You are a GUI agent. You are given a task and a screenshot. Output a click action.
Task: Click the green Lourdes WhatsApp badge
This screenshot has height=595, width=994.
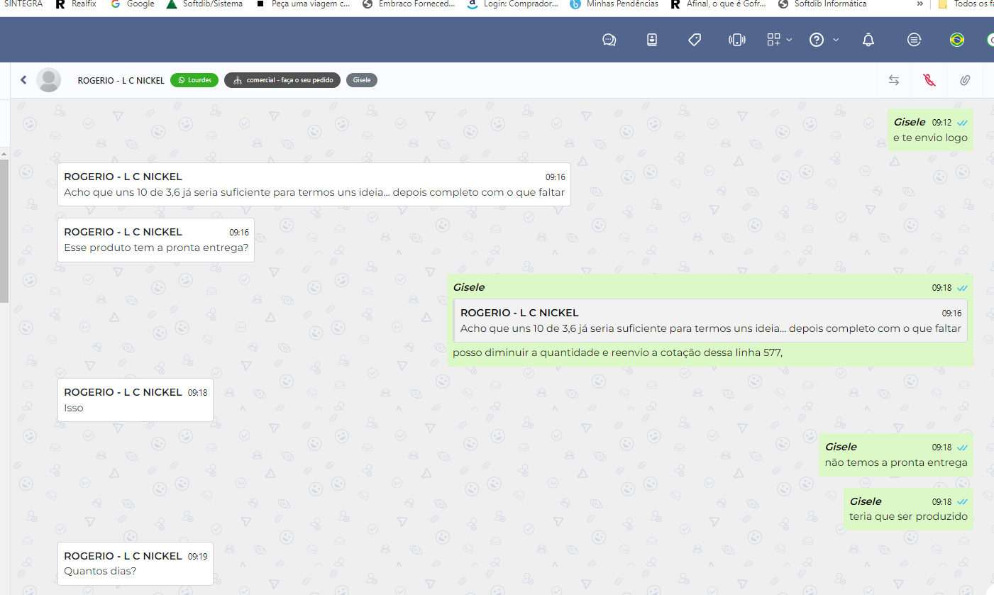pos(194,80)
